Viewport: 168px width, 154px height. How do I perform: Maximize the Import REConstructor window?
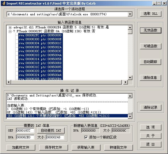tap(159, 3)
